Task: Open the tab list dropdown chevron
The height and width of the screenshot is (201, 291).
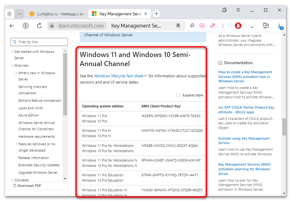Action: point(19,14)
